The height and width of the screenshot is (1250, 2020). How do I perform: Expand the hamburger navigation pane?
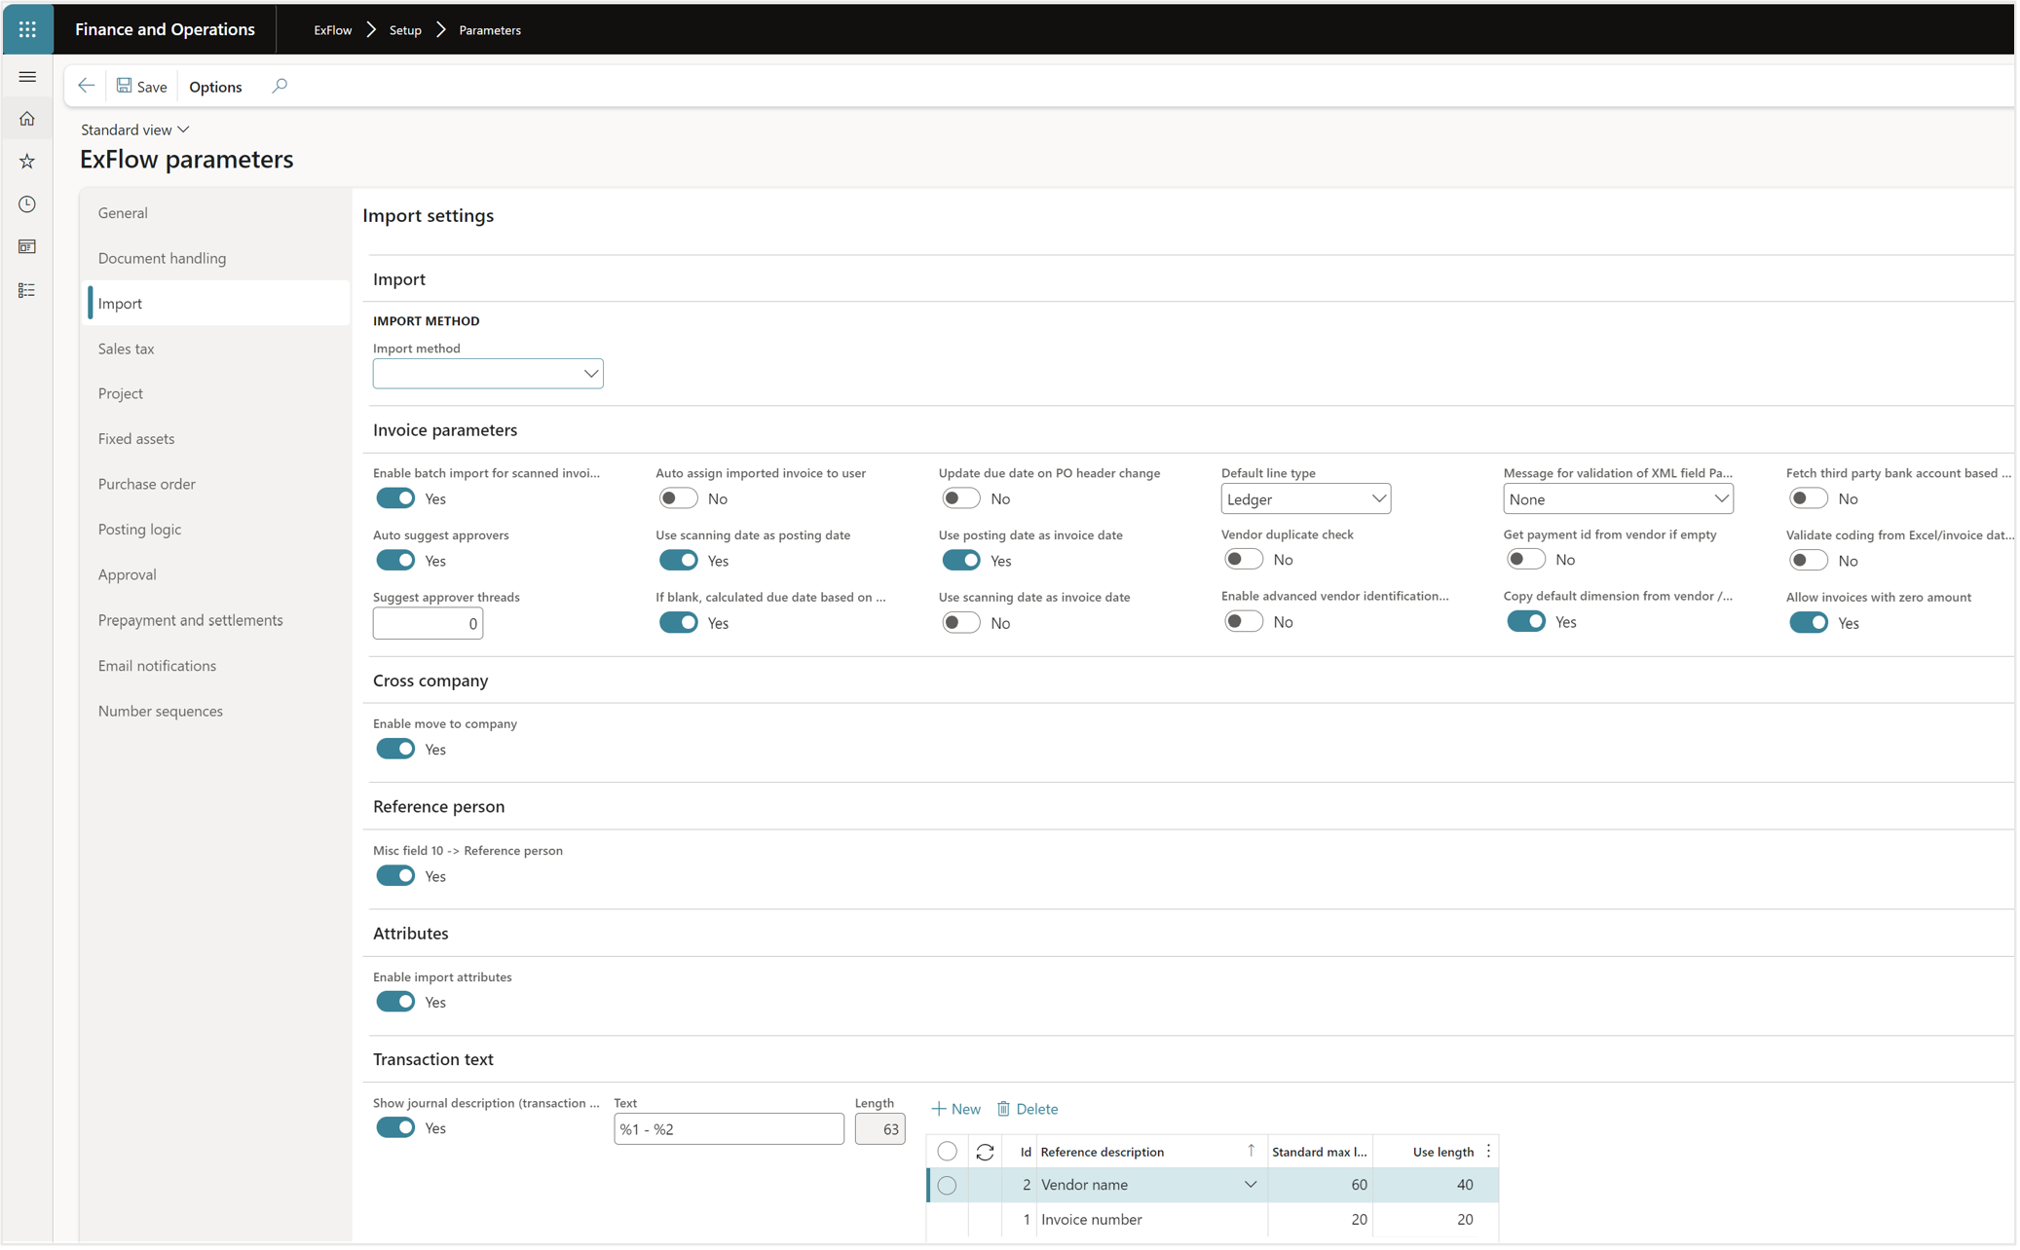coord(27,76)
